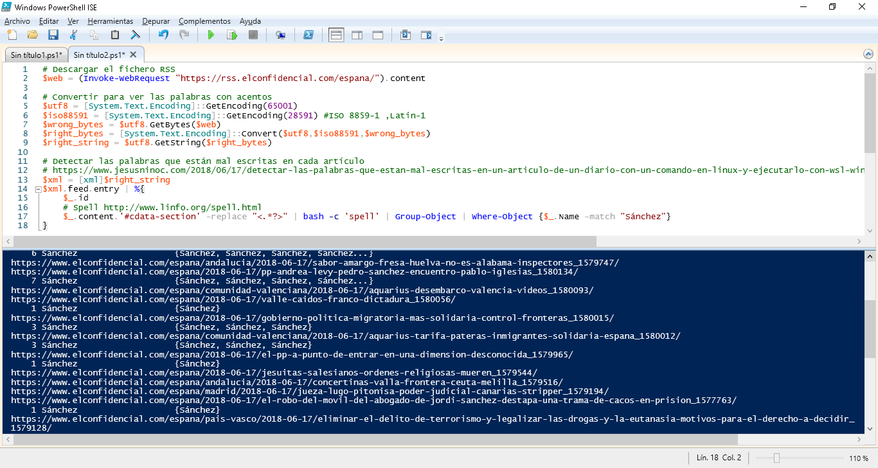
Task: Open the Herramientas menu
Action: [110, 21]
